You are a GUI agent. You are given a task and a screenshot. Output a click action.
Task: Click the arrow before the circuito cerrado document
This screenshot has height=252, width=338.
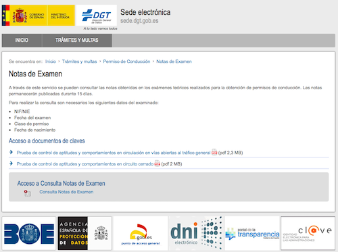click(x=11, y=163)
